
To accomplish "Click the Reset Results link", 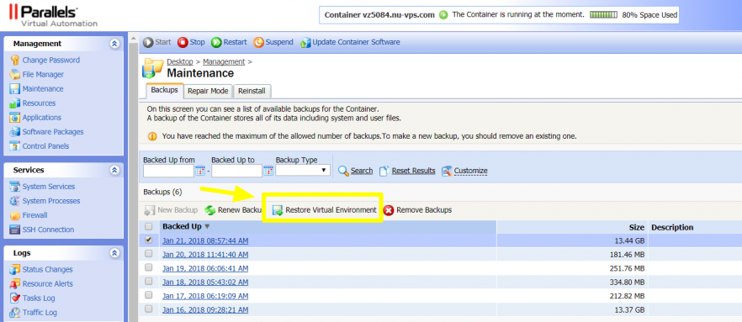I will tap(407, 171).
